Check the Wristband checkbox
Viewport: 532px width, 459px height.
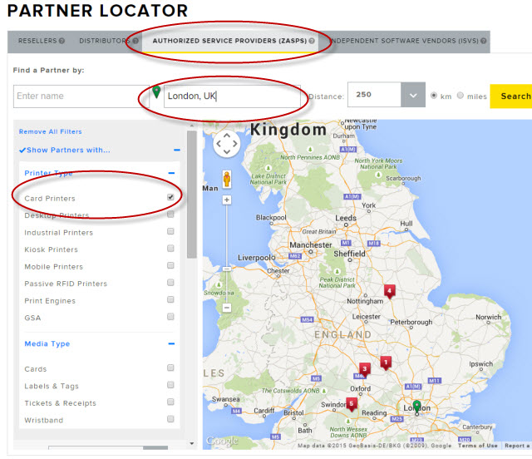click(x=170, y=419)
